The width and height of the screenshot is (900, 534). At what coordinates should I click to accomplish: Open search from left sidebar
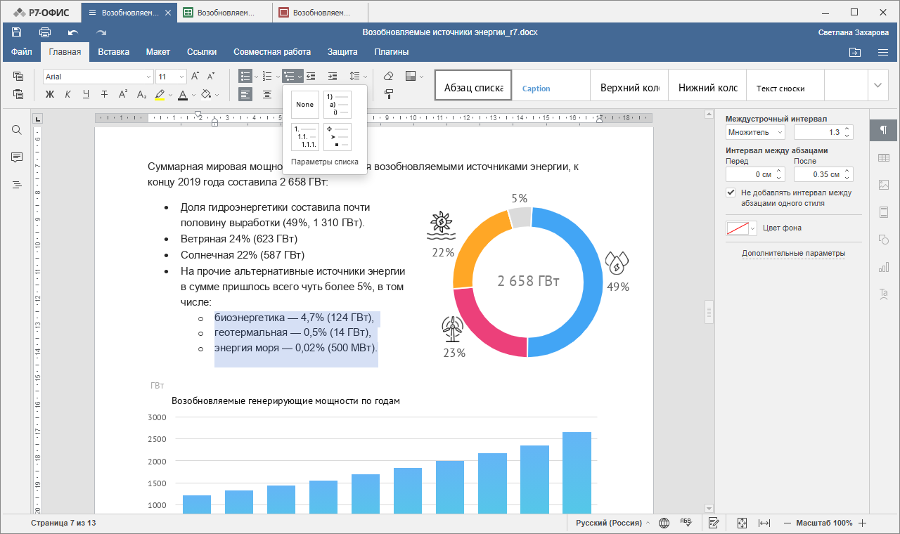17,130
